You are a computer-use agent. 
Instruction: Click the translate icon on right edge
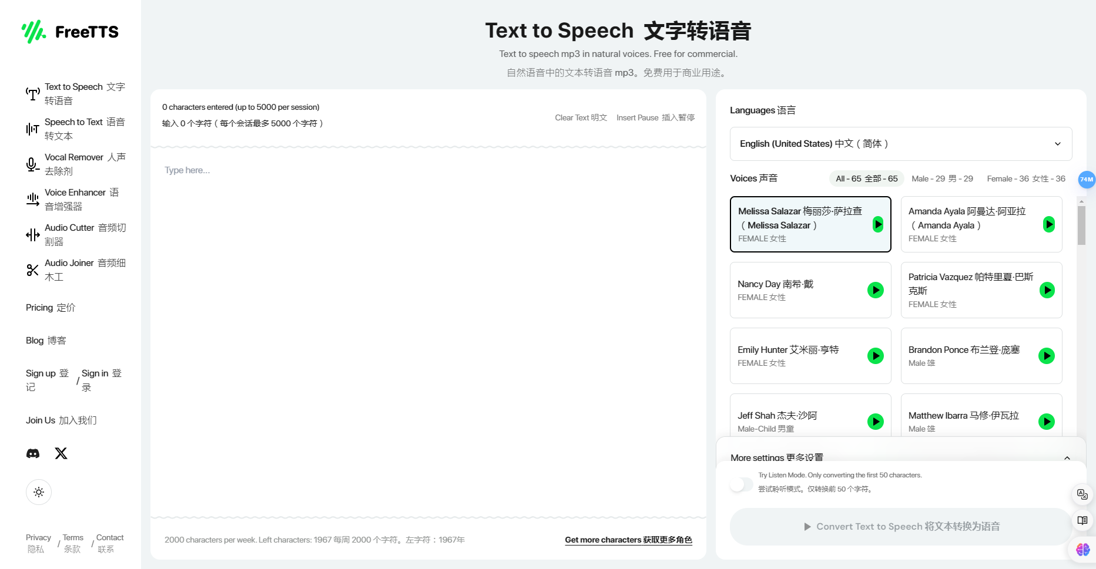click(x=1082, y=494)
